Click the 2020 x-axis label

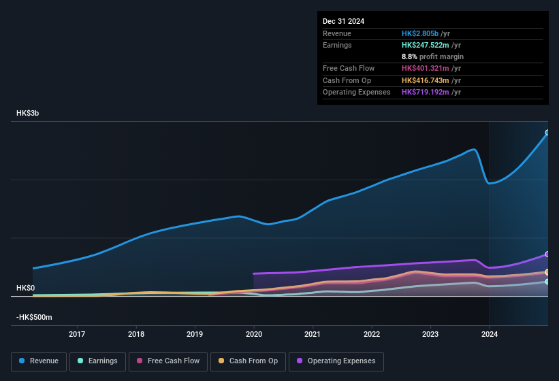(x=254, y=334)
